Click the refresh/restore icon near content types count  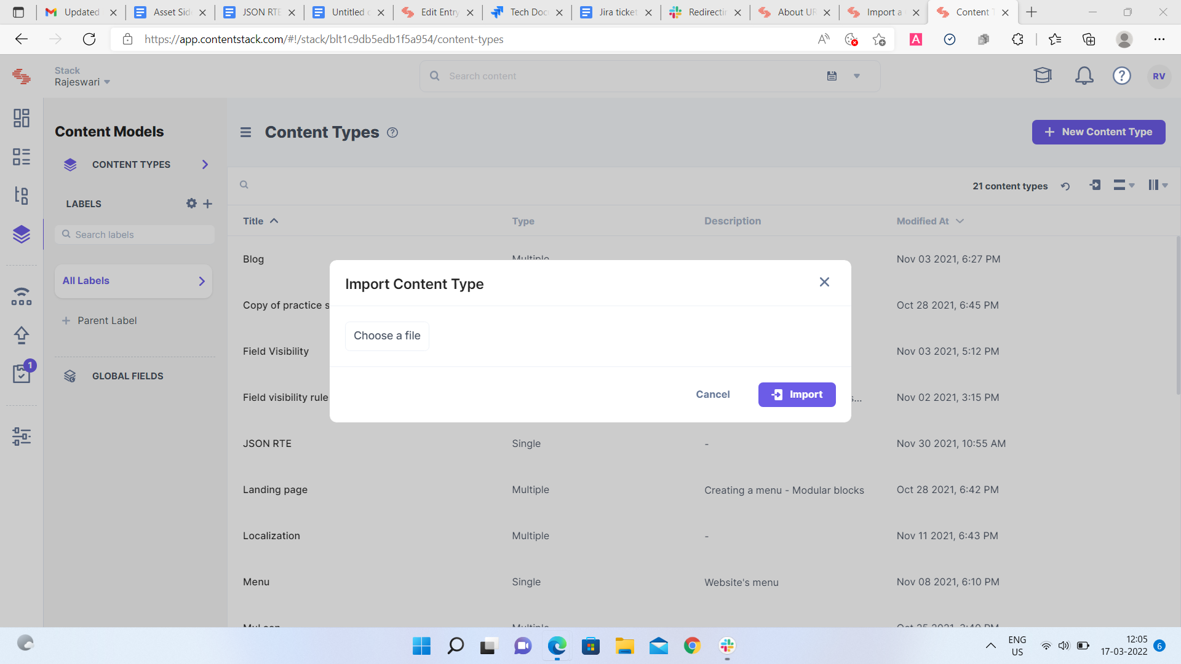coord(1065,186)
